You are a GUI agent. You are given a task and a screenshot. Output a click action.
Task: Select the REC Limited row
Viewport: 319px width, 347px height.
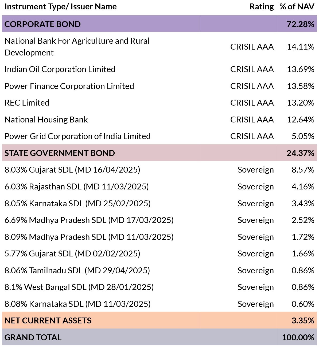(27, 103)
